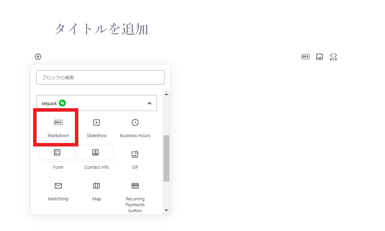Add a Map block
385x231 pixels.
click(x=97, y=191)
